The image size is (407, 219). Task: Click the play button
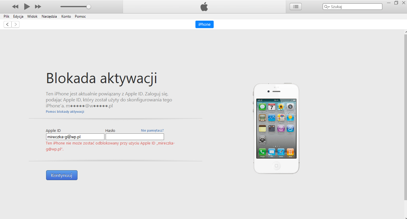point(27,7)
